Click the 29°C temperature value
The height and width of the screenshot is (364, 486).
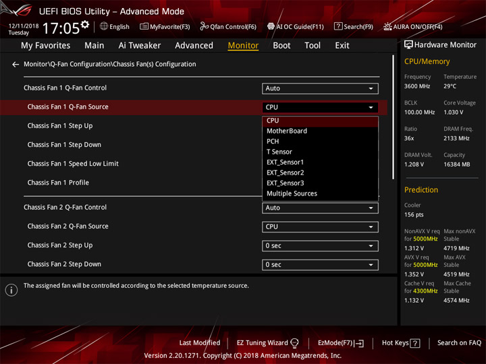(450, 86)
